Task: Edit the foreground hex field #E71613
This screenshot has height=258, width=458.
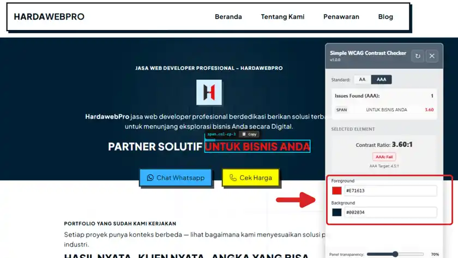Action: (x=390, y=190)
